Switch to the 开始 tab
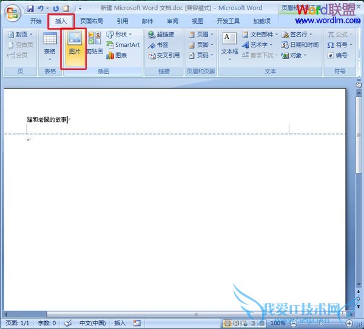The width and height of the screenshot is (364, 329). 36,21
